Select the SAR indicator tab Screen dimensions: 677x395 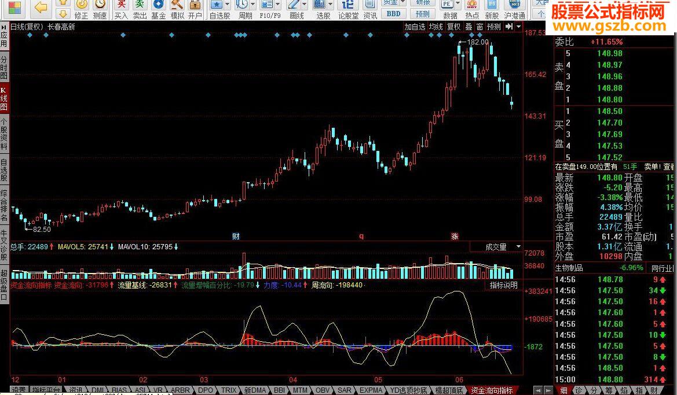click(344, 391)
